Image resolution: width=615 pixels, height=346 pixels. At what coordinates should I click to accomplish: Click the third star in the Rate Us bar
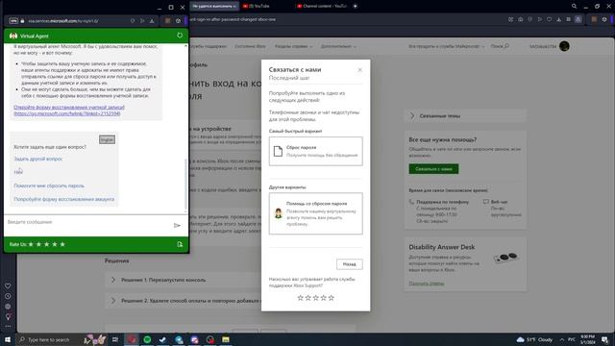pos(47,244)
